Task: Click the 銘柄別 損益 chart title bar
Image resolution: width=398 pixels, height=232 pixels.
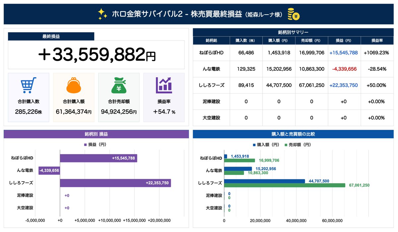Action: point(96,134)
